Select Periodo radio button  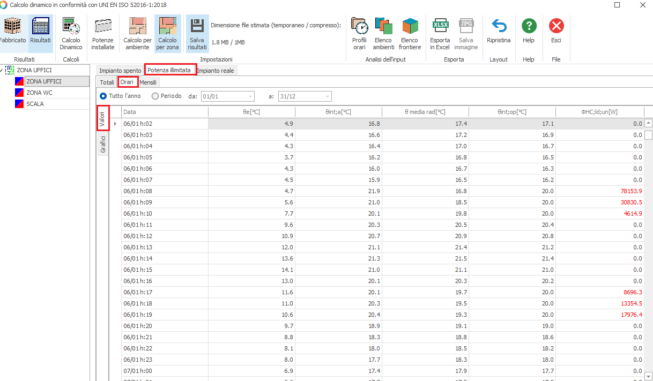tap(155, 96)
